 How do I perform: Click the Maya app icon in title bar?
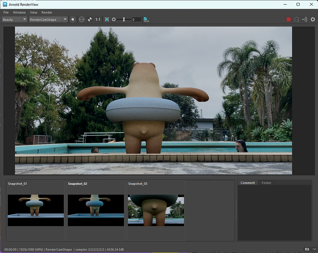[5, 4]
